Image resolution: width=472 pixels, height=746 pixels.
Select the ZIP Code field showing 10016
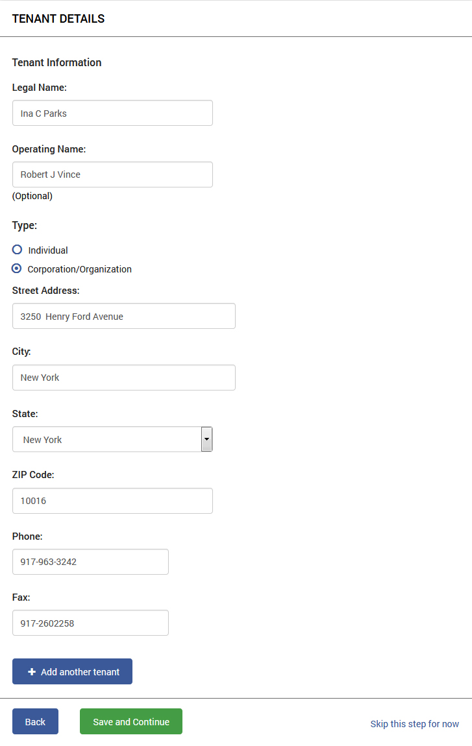coord(112,501)
